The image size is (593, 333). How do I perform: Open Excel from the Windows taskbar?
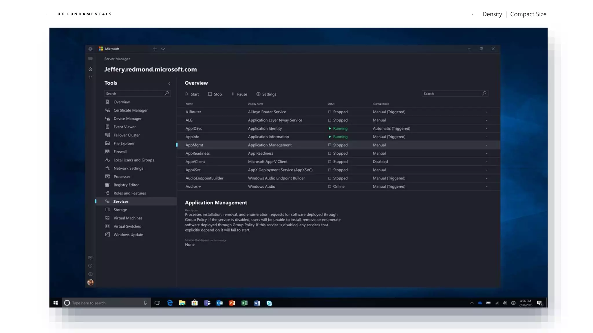pos(244,303)
